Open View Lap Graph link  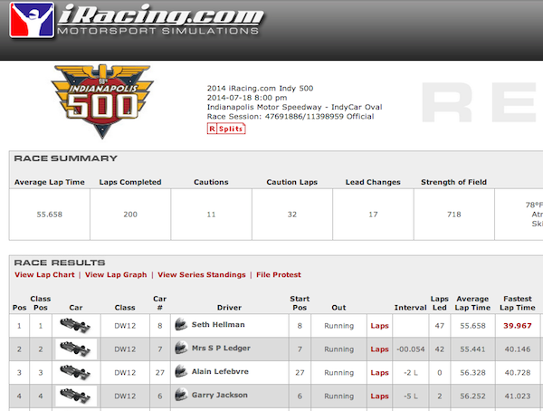point(116,275)
